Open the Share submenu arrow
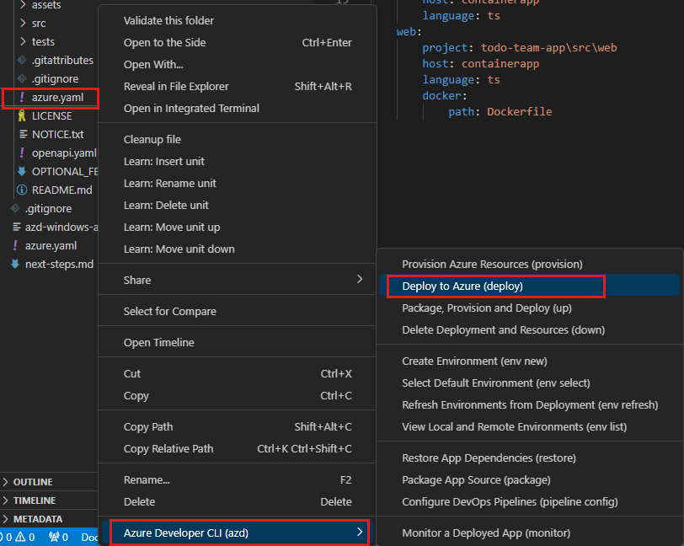 360,280
